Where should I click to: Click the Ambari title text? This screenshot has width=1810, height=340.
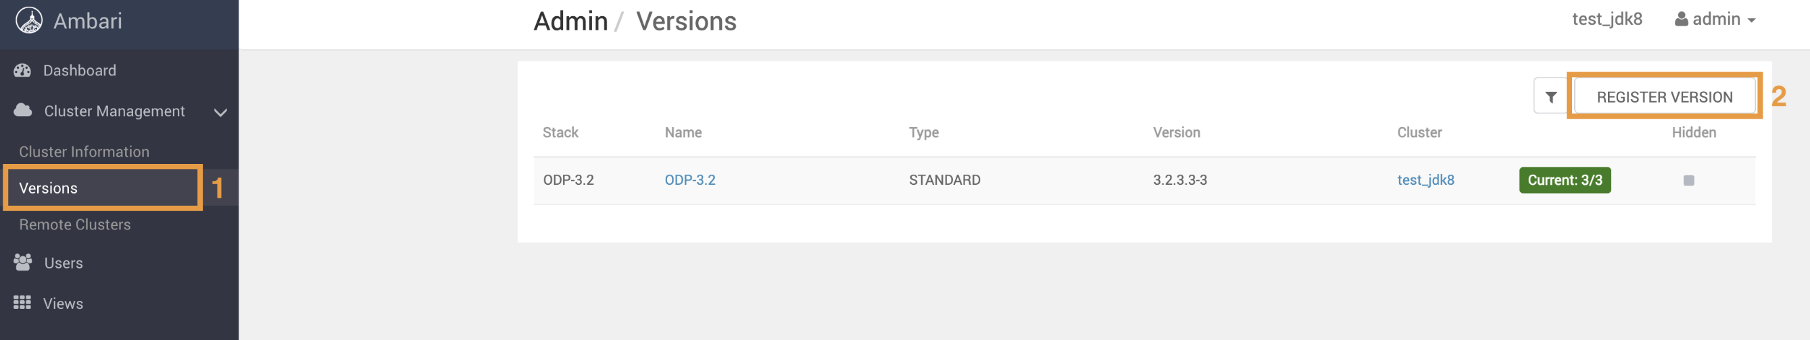pos(87,21)
